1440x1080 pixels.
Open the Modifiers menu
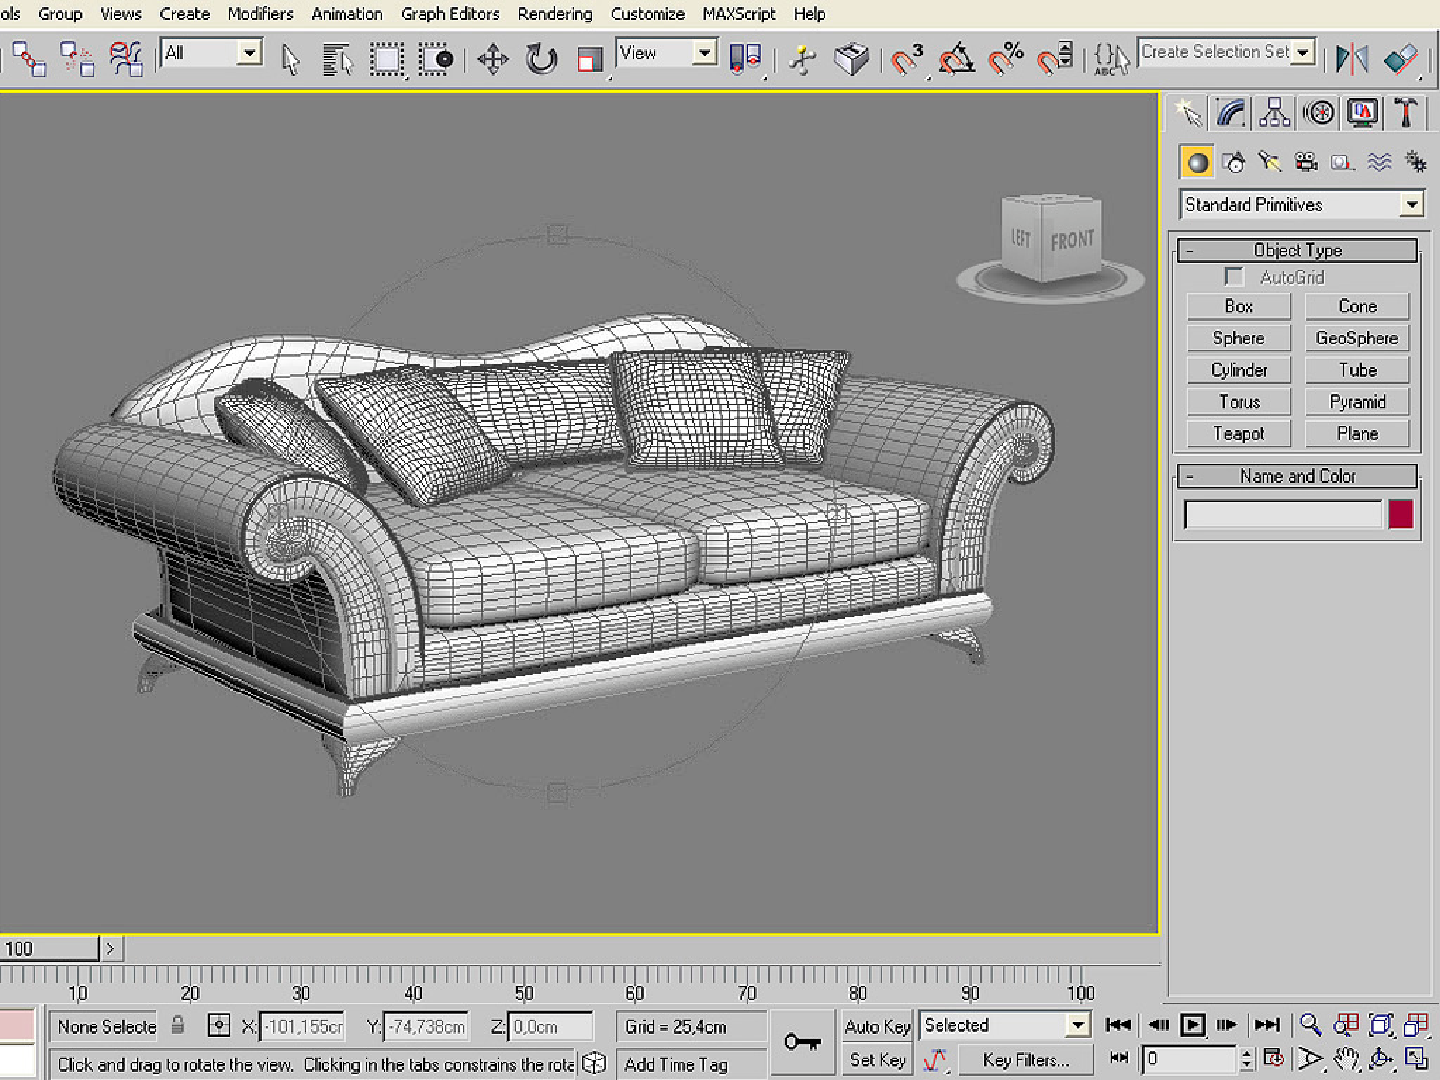point(260,14)
